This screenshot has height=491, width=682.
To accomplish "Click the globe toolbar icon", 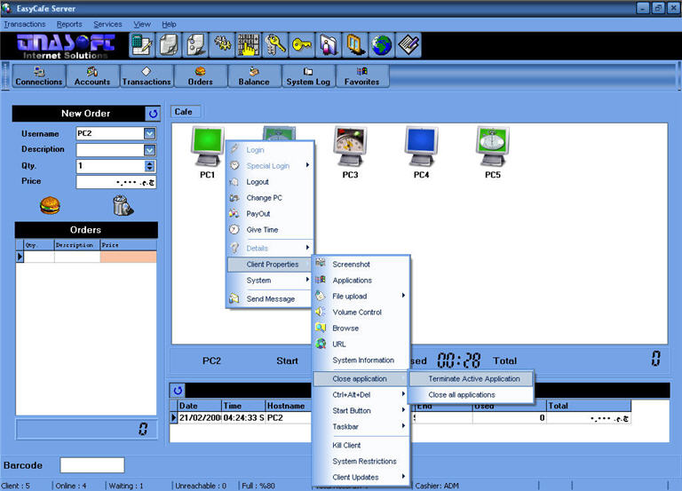I will point(382,44).
